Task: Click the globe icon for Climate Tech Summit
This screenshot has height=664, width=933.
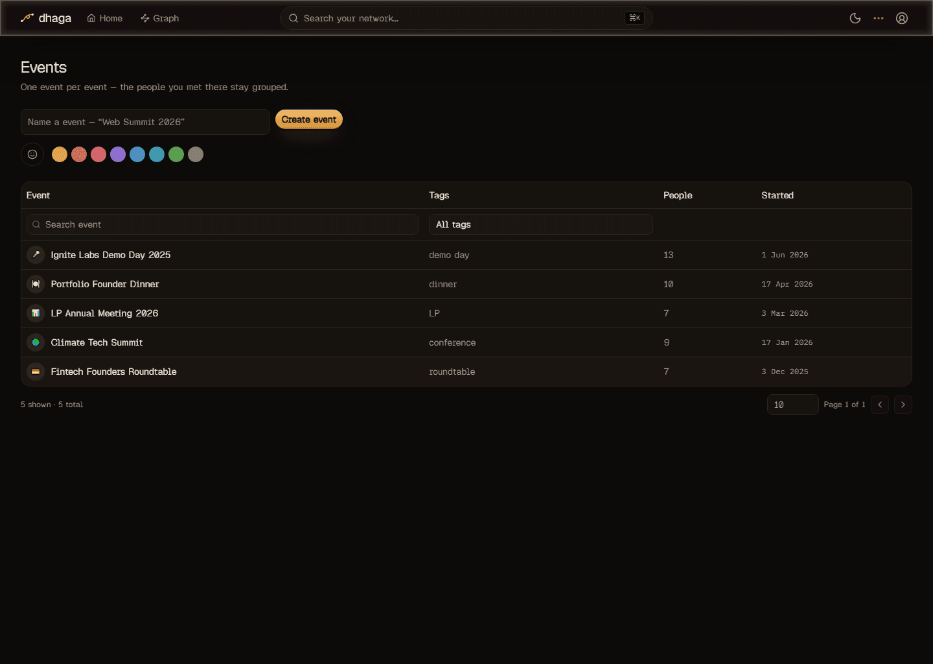Action: pos(36,342)
